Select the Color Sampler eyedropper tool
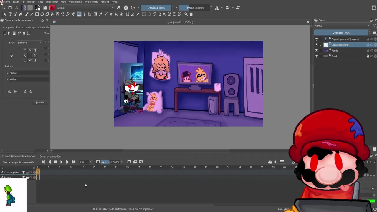377x212 pixels. [101, 14]
